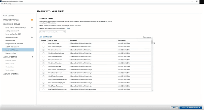
Task: Open Search archives and mobile backups
Action: click(x=16, y=28)
